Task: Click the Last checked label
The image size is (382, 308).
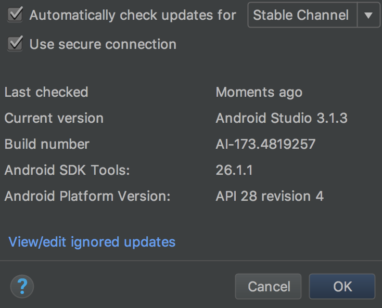Action: [x=46, y=93]
